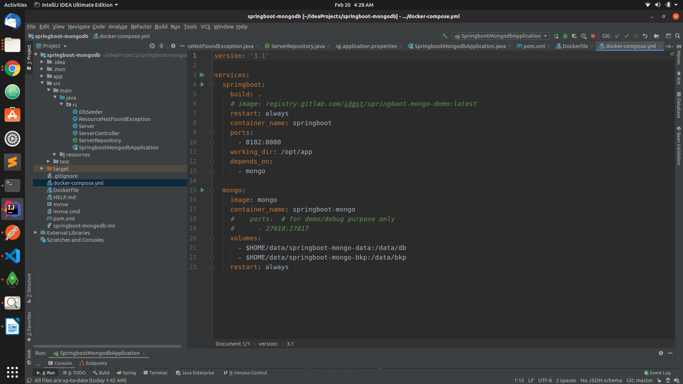Image resolution: width=683 pixels, height=384 pixels.
Task: Fold the services block at line 3
Action: 212,75
